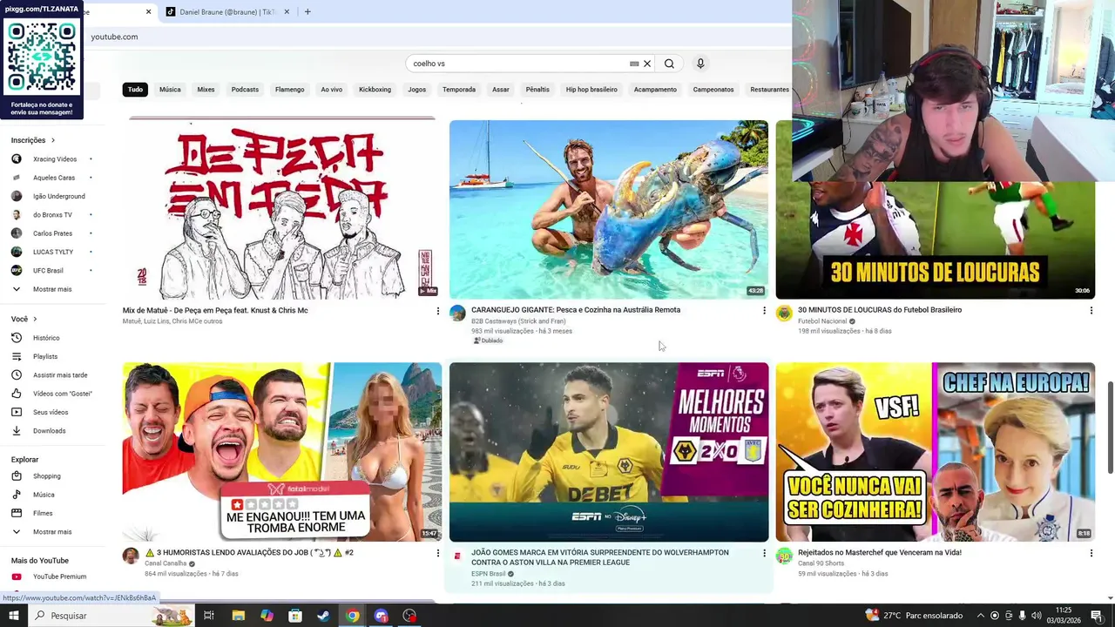Screen dimensions: 1115x627
Task: Select the Podcasts filter chip
Action: coord(245,90)
